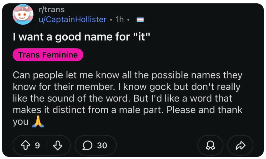
Task: Upvote the post by CaptainHollister
Action: point(27,145)
